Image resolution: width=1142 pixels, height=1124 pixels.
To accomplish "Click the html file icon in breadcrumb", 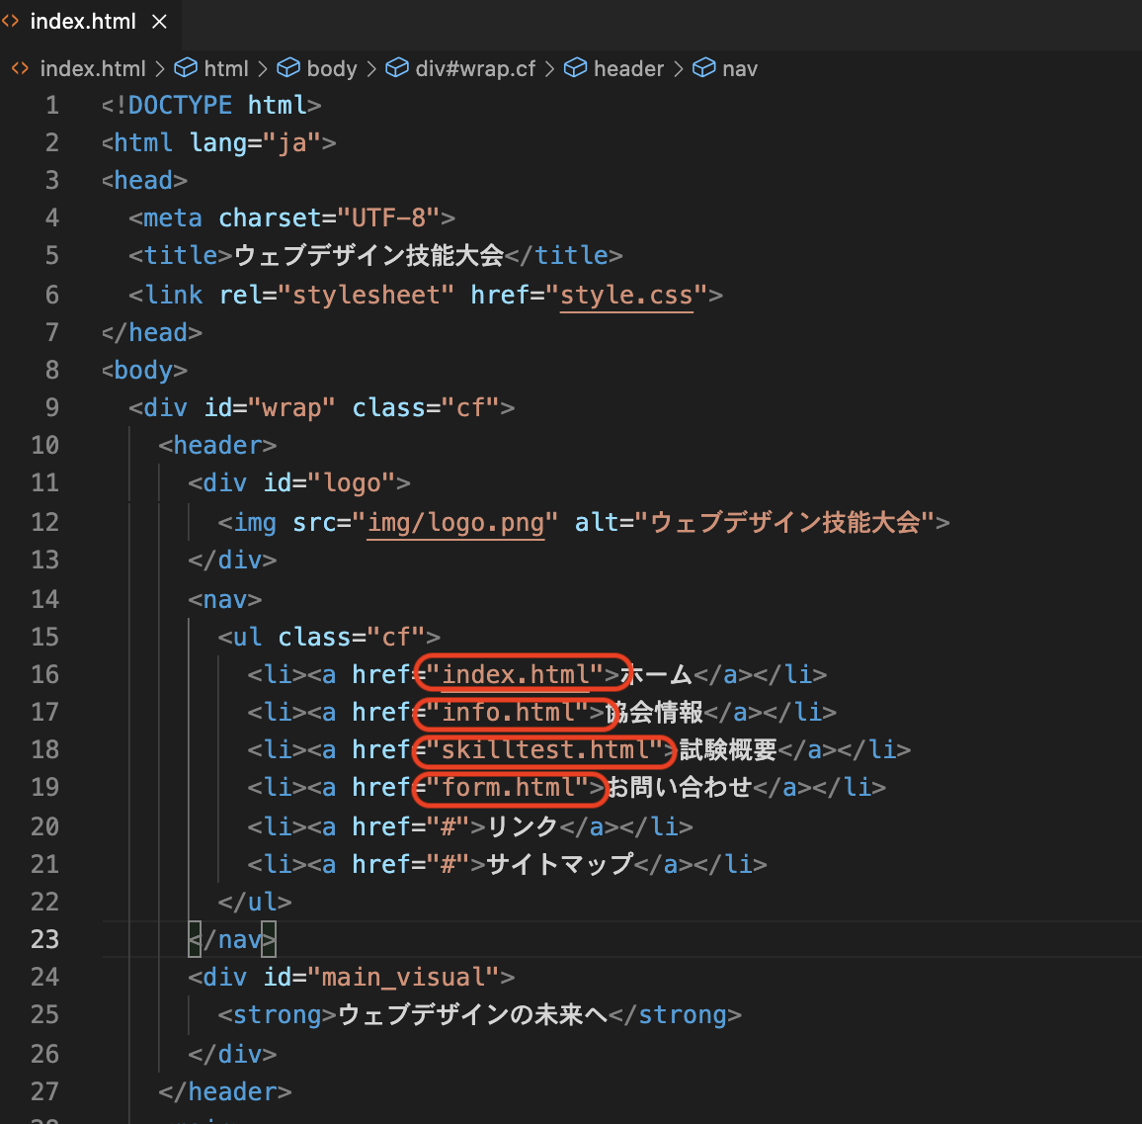I will (21, 68).
